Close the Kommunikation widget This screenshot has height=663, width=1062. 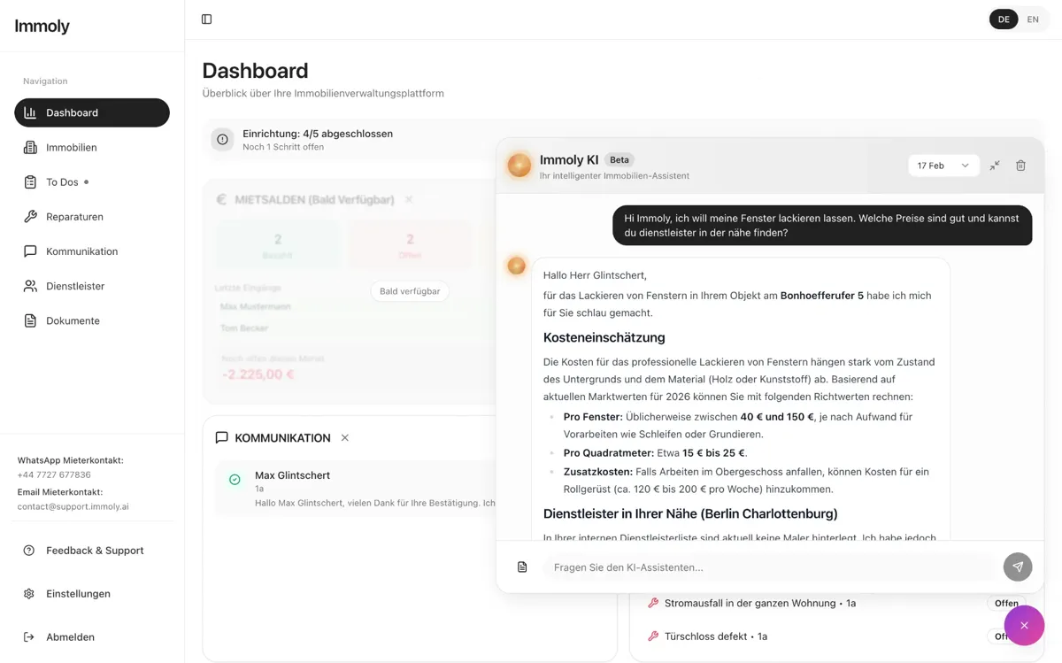coord(345,438)
